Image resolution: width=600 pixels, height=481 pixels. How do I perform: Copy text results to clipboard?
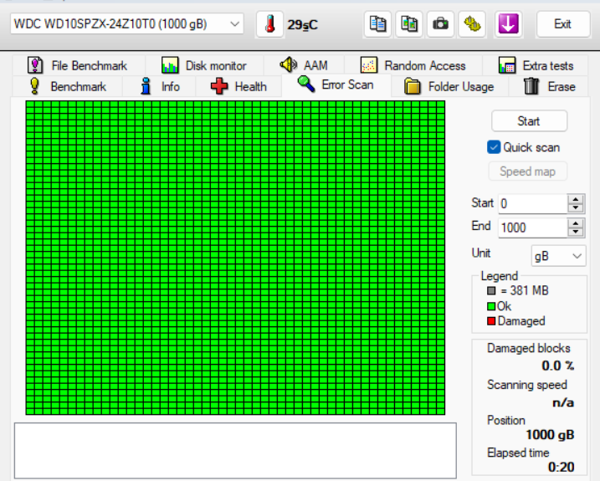pos(378,24)
